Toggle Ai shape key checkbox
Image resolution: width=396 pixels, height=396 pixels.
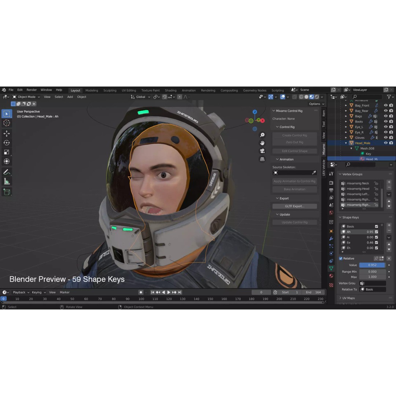tap(377, 237)
